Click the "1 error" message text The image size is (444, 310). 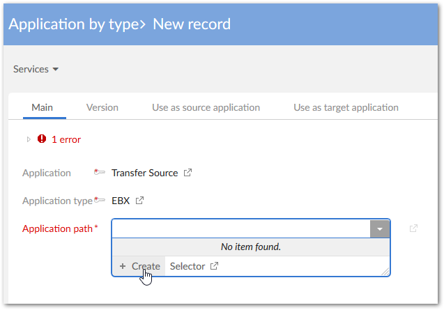click(66, 139)
